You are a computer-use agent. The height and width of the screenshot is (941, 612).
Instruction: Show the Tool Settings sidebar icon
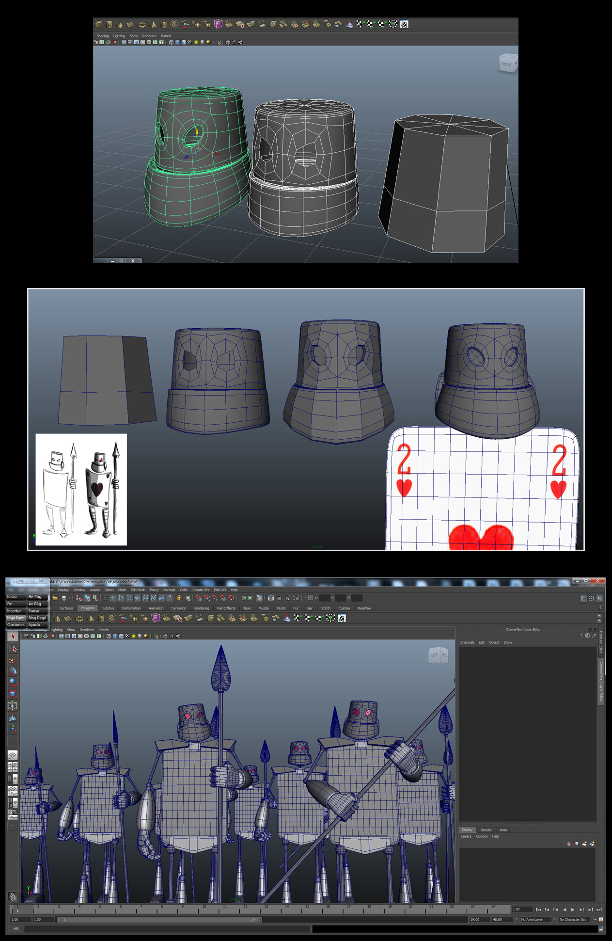(591, 598)
